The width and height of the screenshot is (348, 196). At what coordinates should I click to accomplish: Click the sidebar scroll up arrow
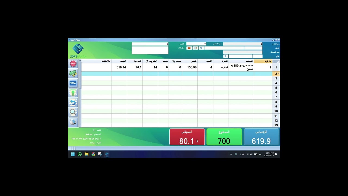(x=80, y=61)
